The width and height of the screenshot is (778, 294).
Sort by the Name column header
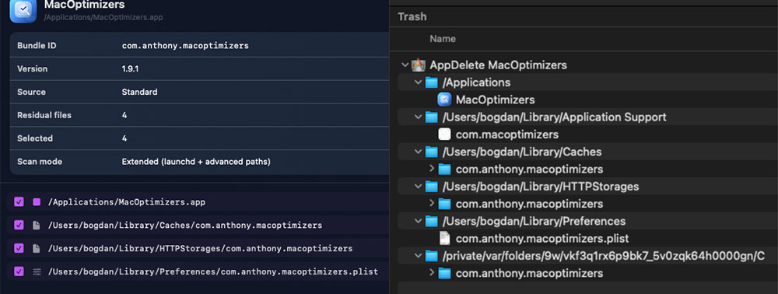(x=443, y=39)
